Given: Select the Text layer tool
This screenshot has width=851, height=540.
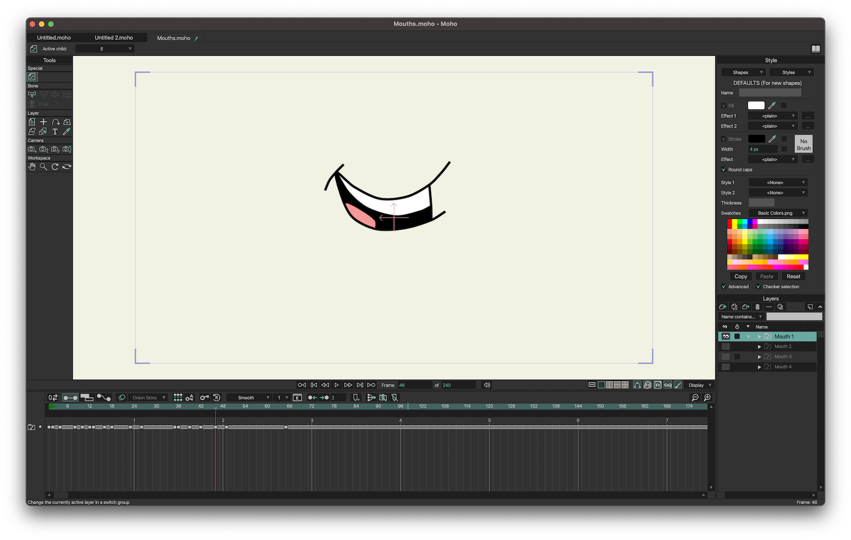Looking at the screenshot, I should coord(55,131).
